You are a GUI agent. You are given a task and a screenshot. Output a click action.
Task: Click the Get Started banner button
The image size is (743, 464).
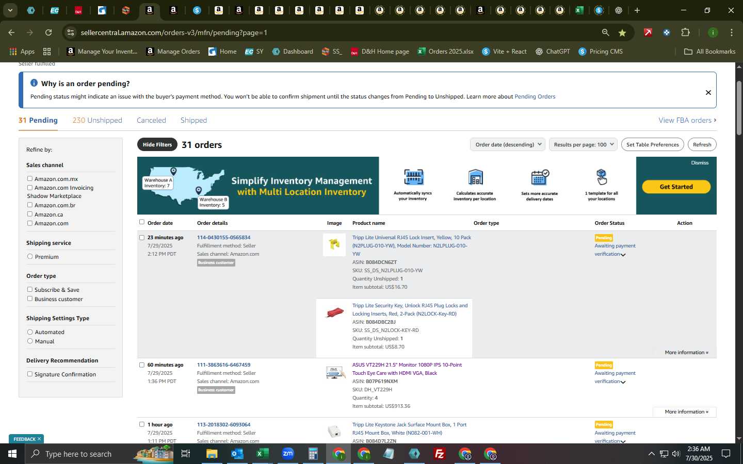pyautogui.click(x=676, y=187)
